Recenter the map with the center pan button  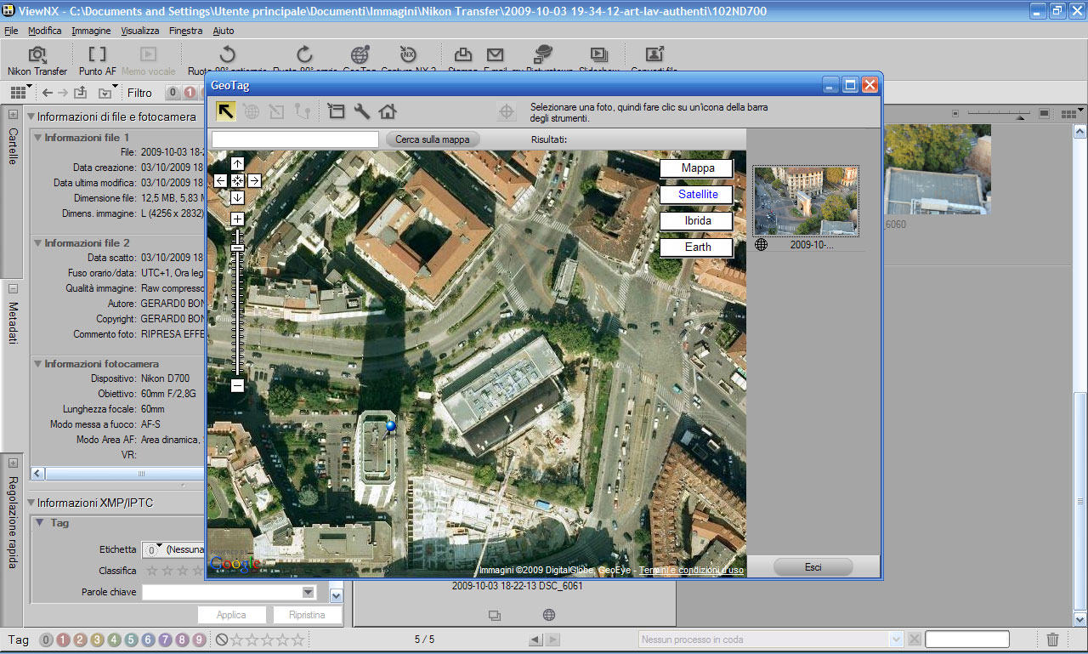[237, 180]
